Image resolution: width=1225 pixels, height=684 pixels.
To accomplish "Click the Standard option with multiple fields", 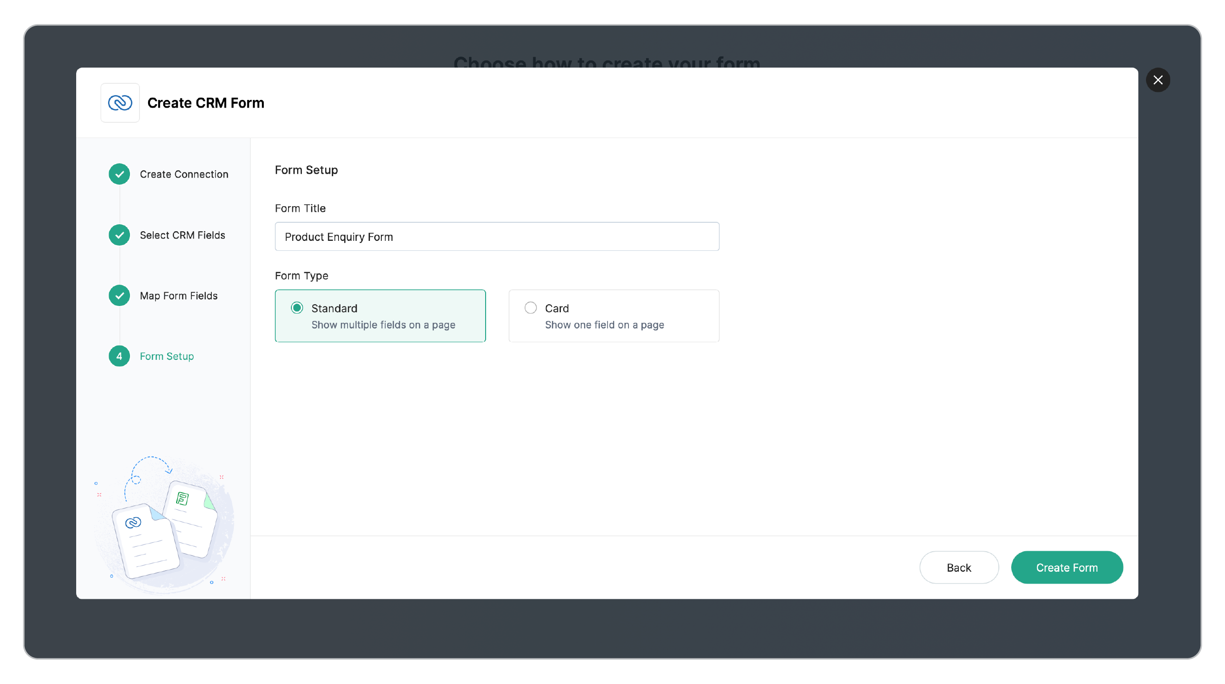I will pos(380,316).
